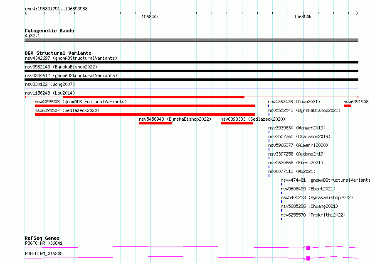Click the nsv3397258 Audano2019 label

click(x=297, y=154)
